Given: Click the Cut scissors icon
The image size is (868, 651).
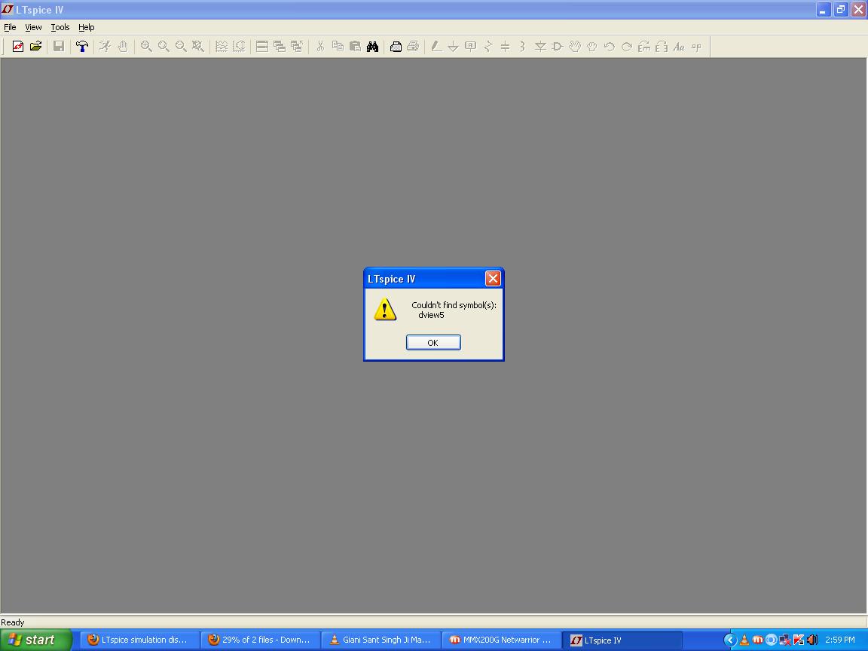Looking at the screenshot, I should coord(320,47).
